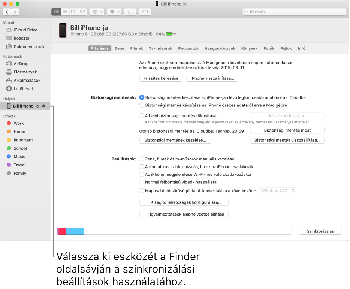Image resolution: width=350 pixels, height=289 pixels.
Task: Check convert higher bitrate songs option
Action: pos(141,191)
